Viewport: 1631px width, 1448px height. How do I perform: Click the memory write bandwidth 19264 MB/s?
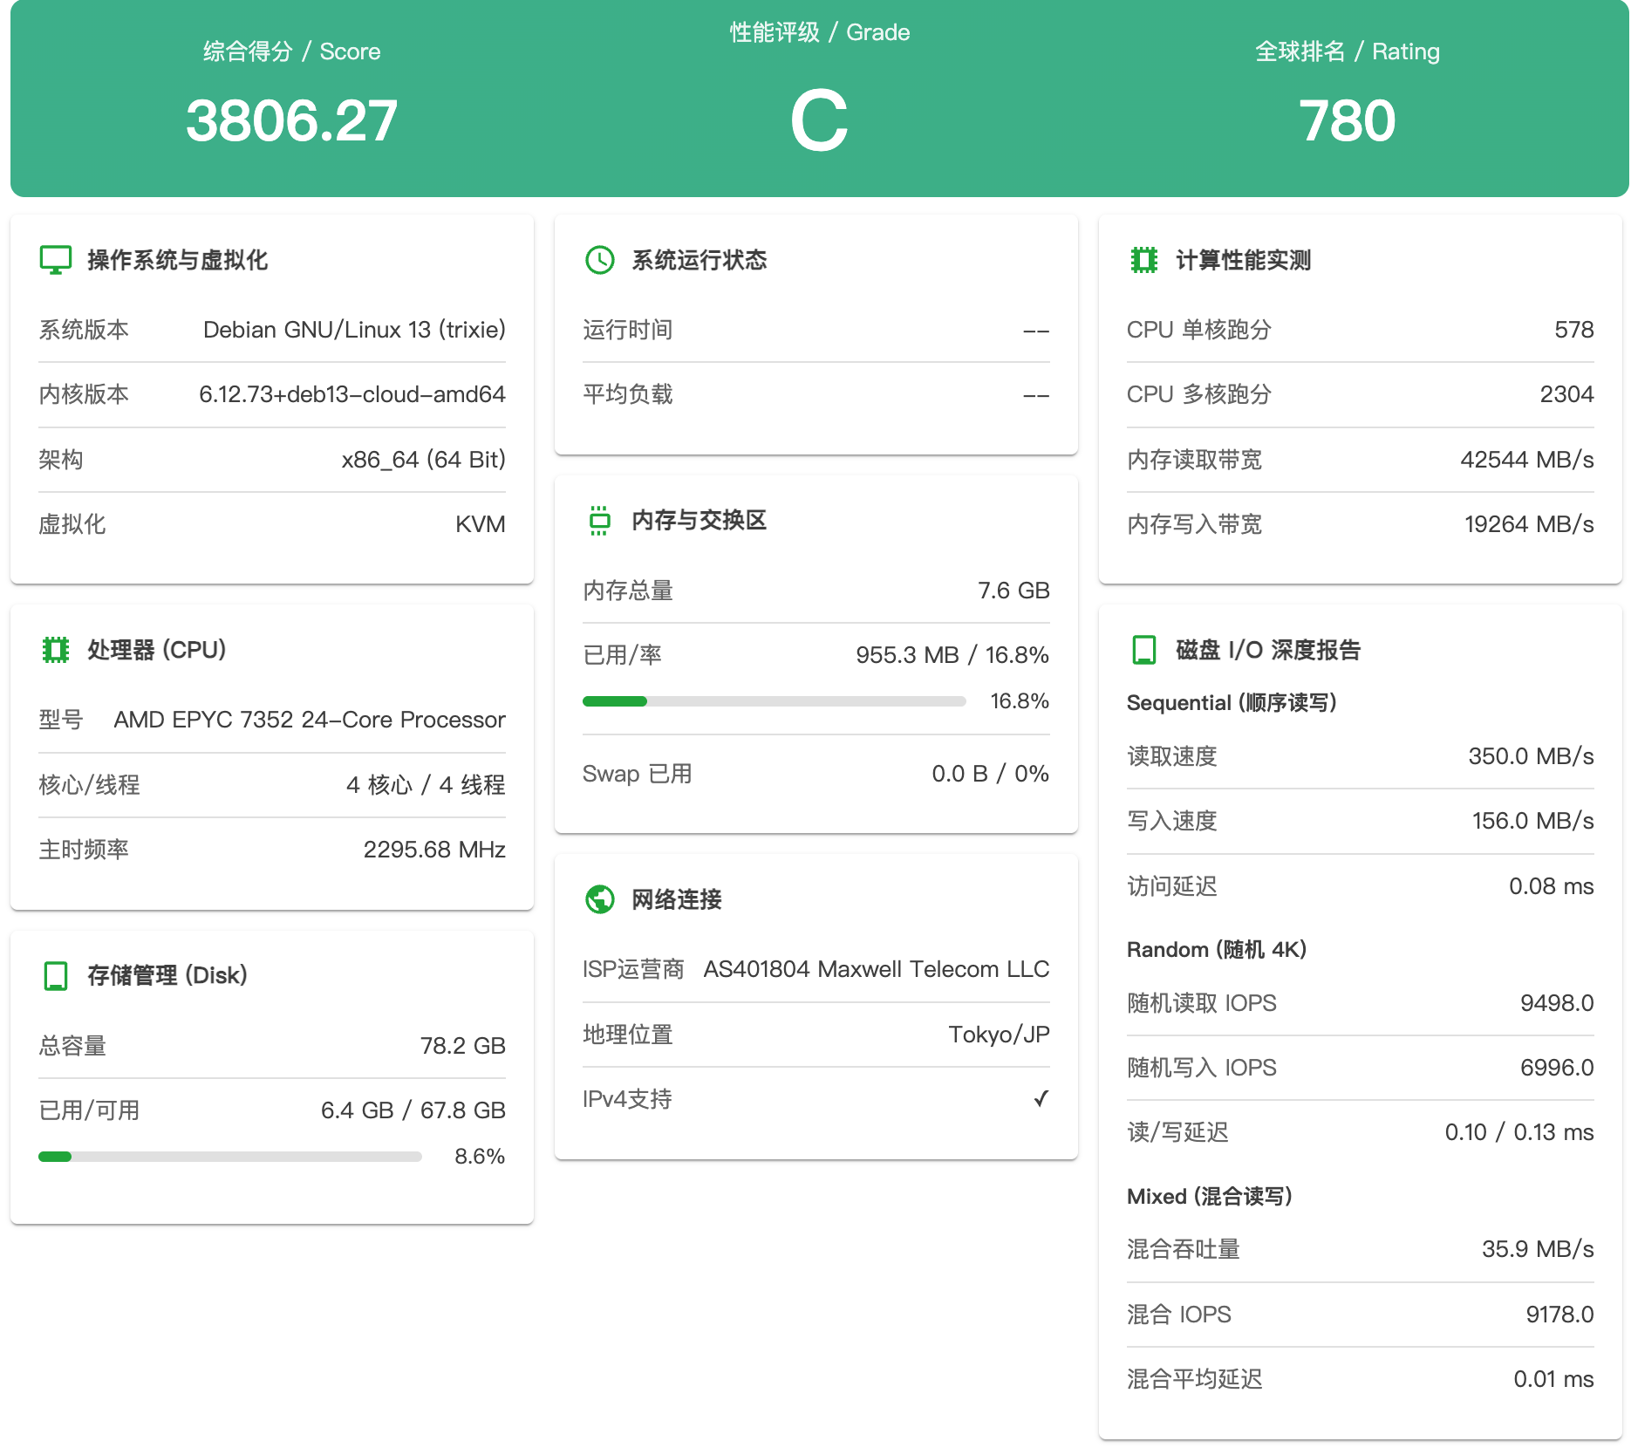pos(1529,524)
